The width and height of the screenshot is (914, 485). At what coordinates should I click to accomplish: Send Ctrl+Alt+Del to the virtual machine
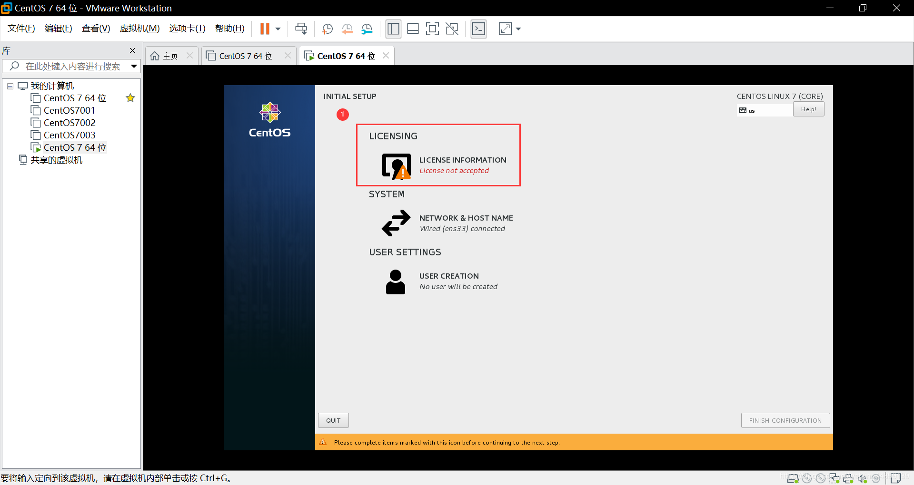tap(301, 29)
